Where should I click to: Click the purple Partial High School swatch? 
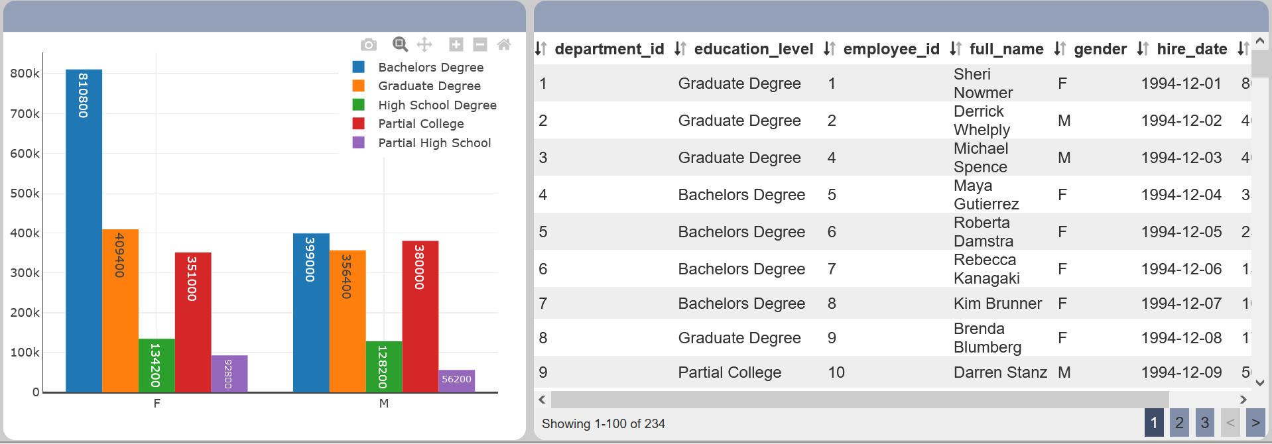(x=359, y=142)
